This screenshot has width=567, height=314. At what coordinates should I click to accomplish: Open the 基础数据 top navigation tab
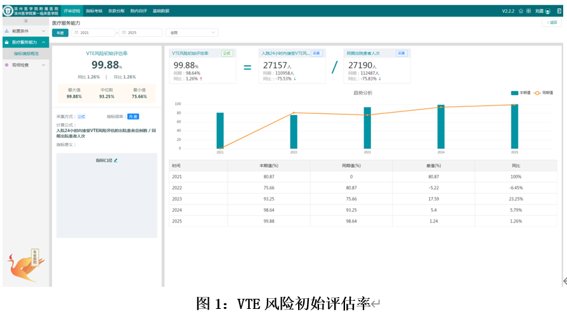click(x=160, y=11)
